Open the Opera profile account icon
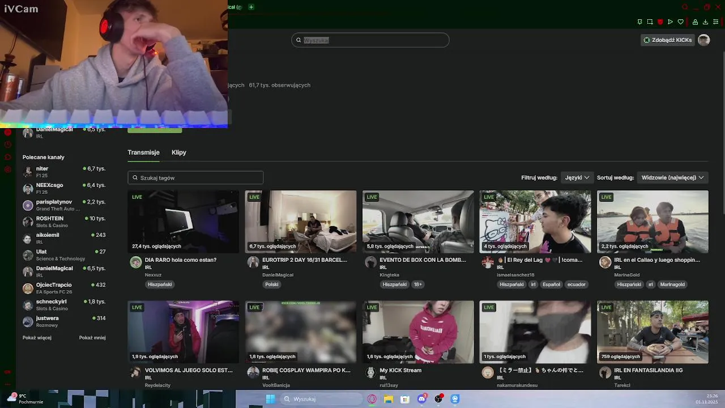725x408 pixels. click(695, 22)
